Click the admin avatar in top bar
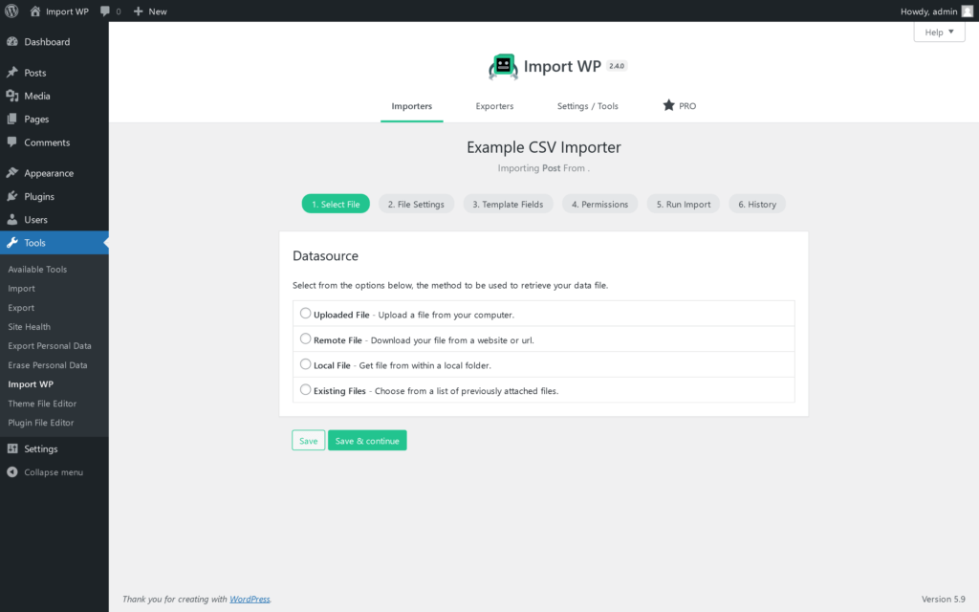The height and width of the screenshot is (612, 979). click(968, 11)
